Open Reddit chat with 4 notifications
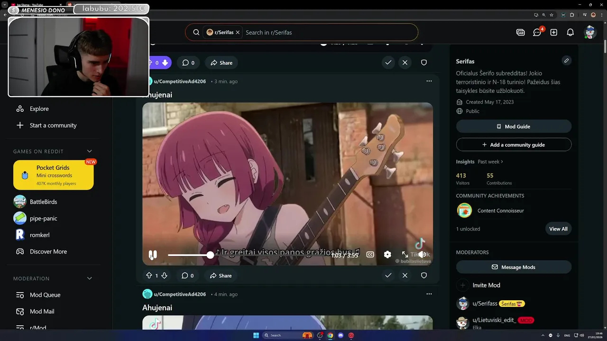 tap(537, 32)
